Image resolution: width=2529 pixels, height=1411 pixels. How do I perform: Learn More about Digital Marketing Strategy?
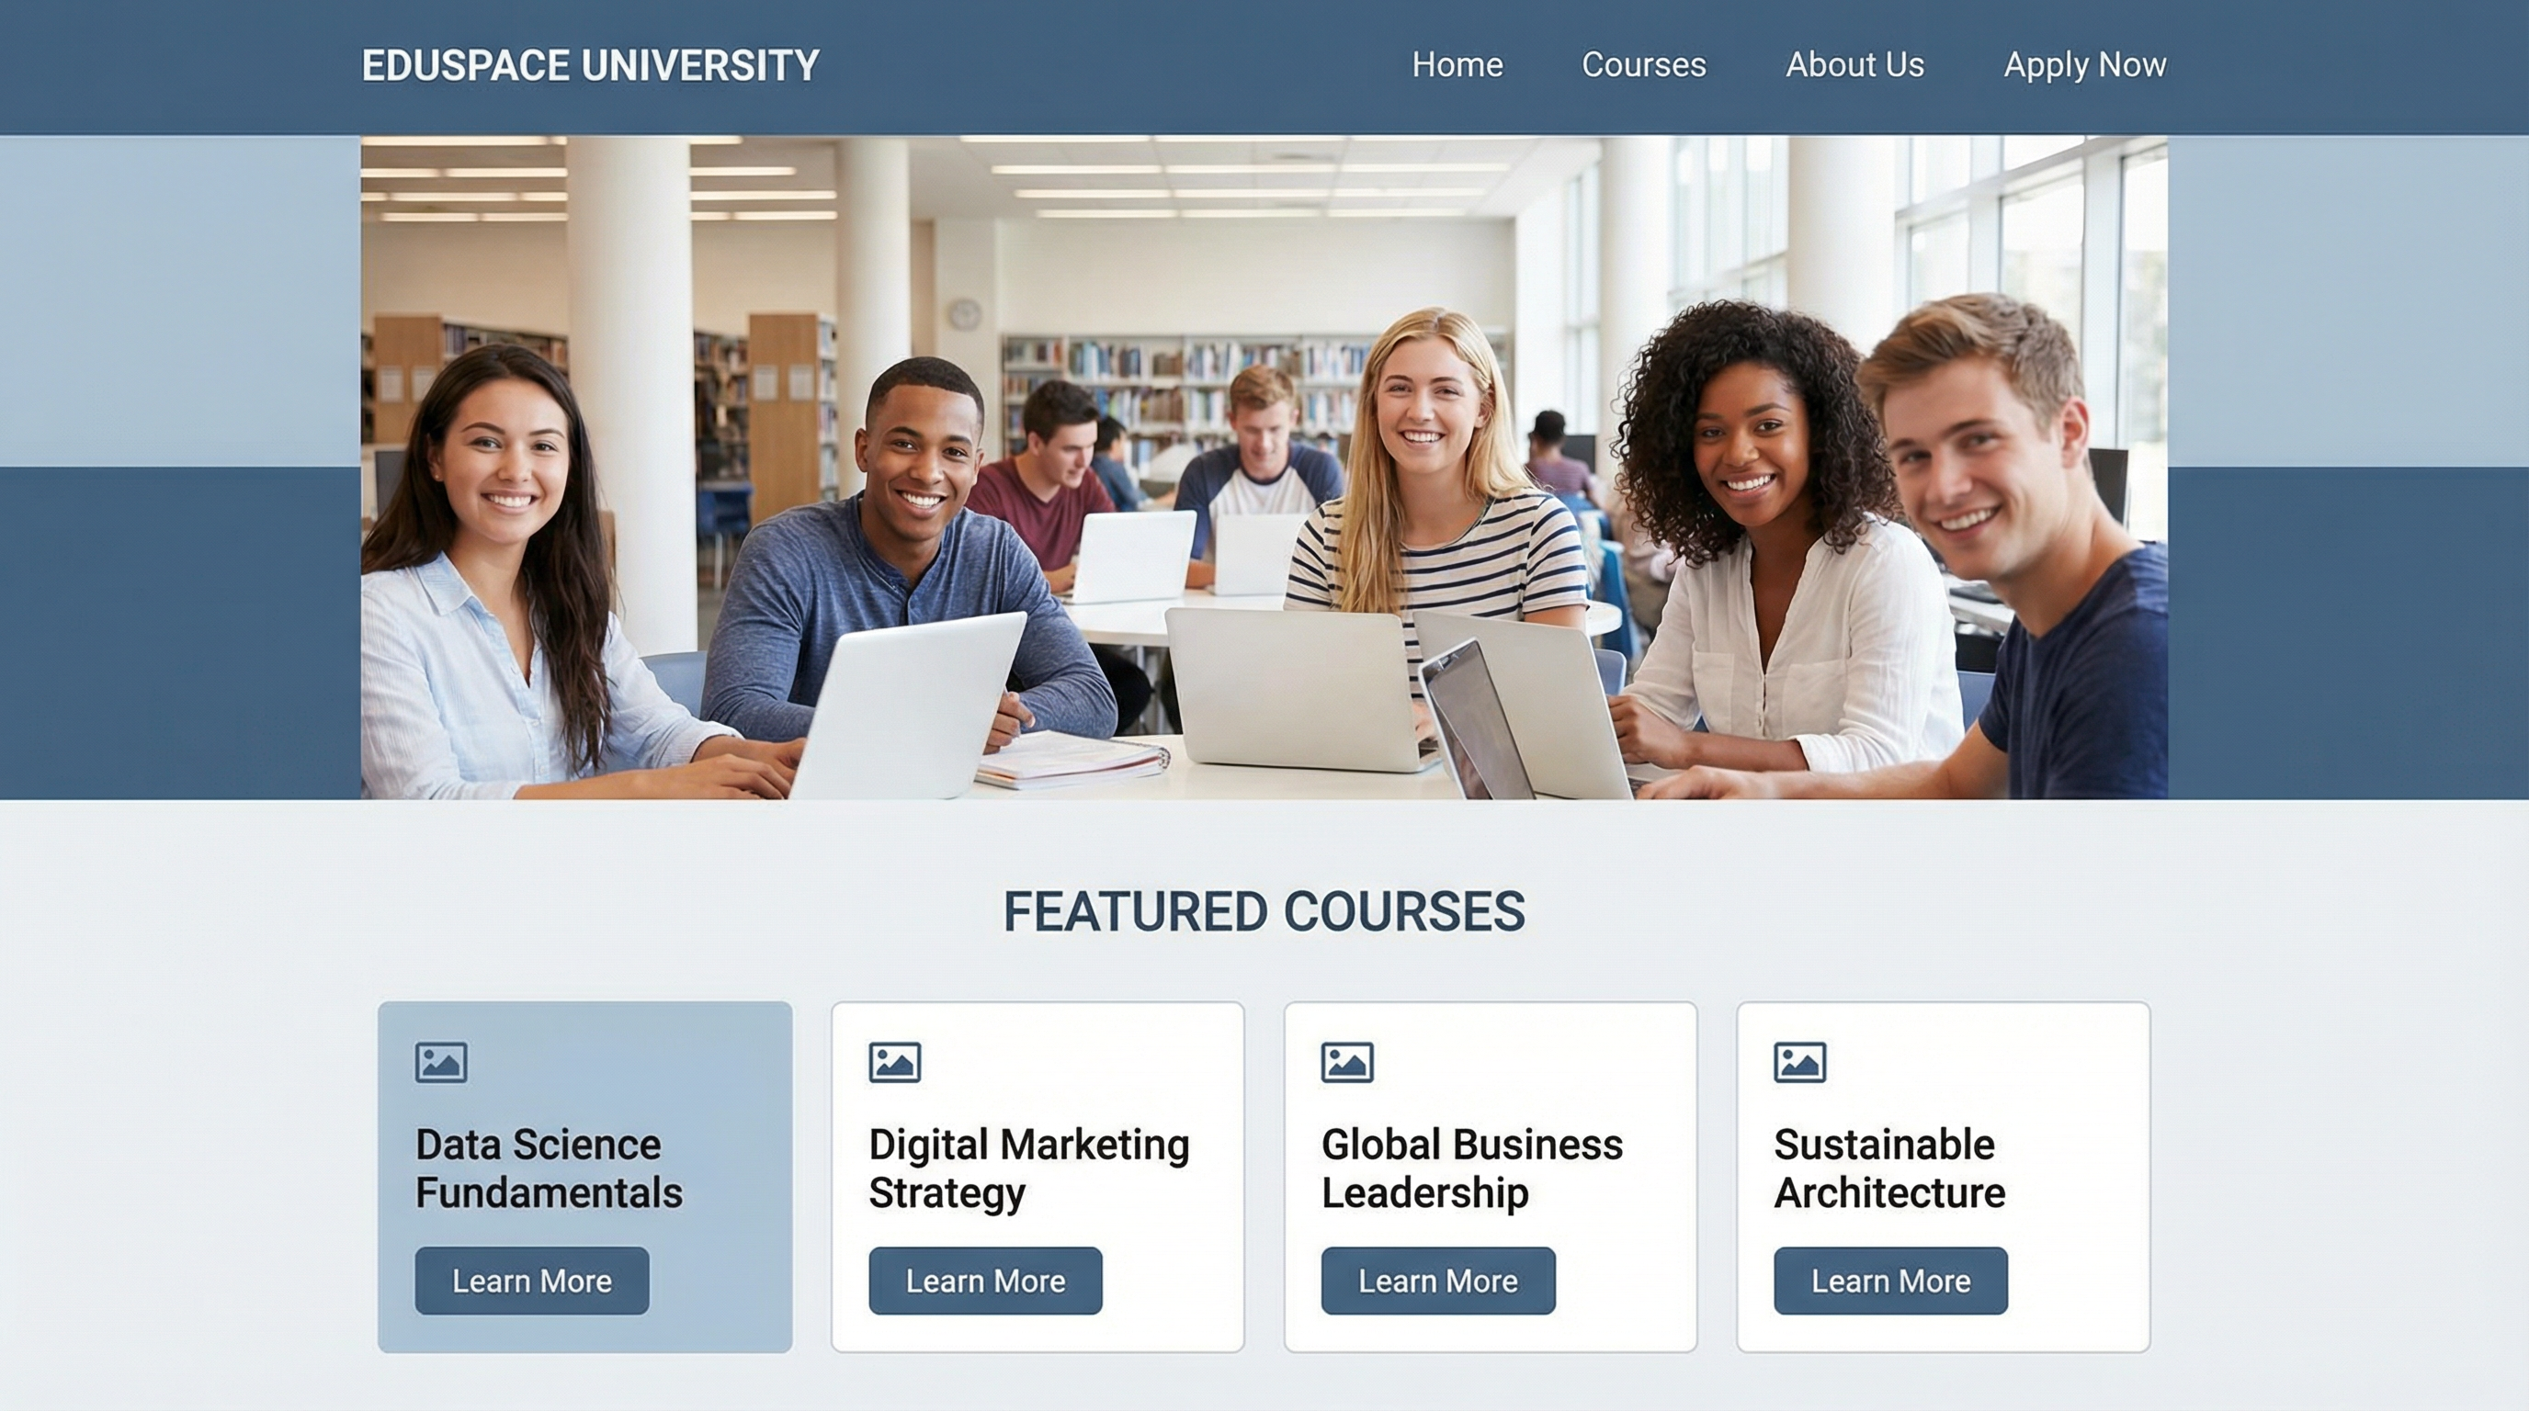click(985, 1281)
